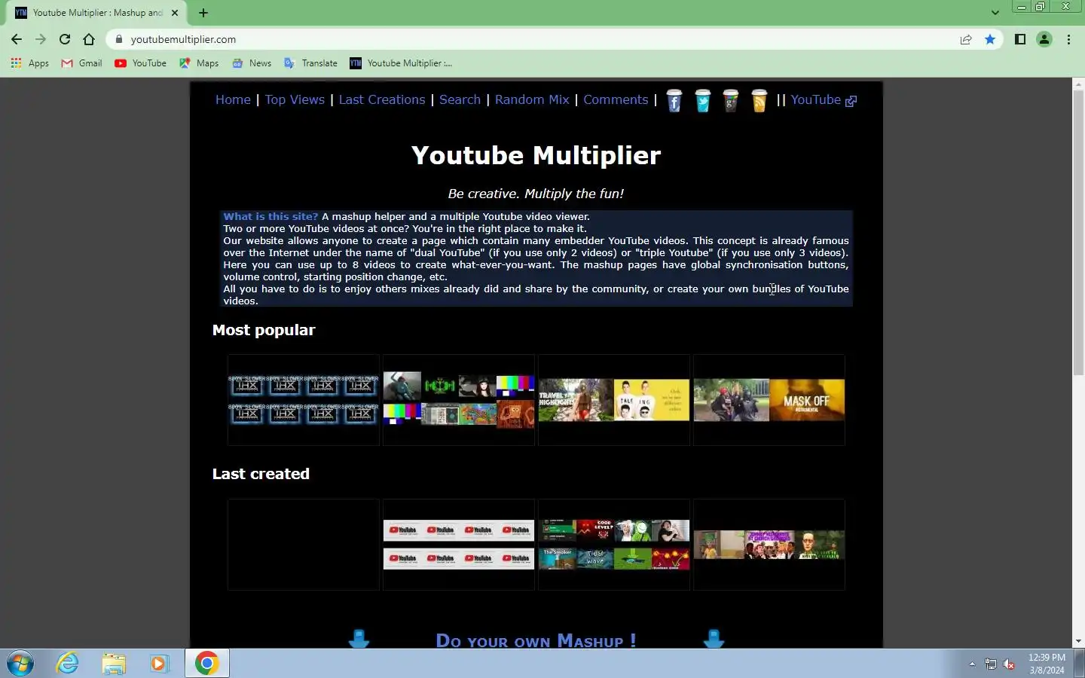Go back in browser history
This screenshot has width=1085, height=678.
pyautogui.click(x=17, y=39)
